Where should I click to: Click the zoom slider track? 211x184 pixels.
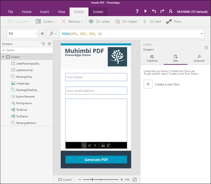101,179
